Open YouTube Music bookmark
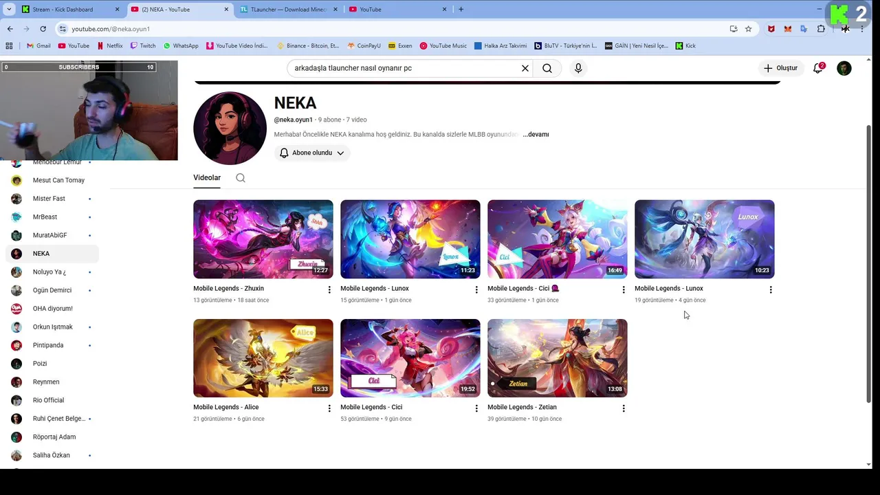Viewport: 880px width, 495px height. tap(443, 46)
